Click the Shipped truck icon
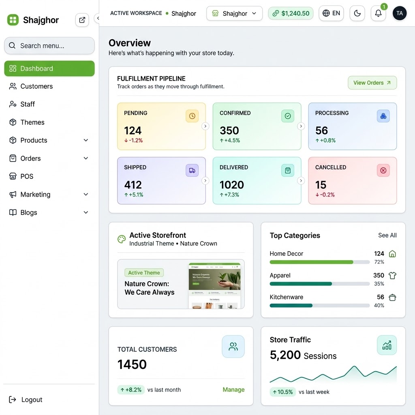Screen dimensions: 415x415 [x=192, y=171]
